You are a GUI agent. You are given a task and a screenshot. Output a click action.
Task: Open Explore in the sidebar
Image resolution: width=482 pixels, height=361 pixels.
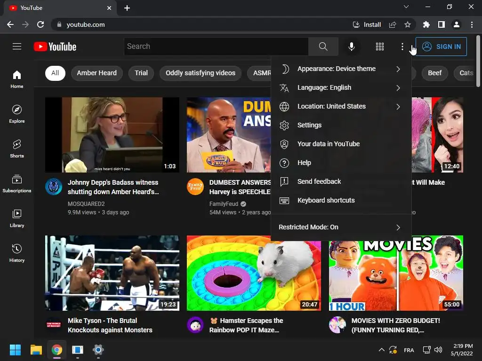(x=17, y=114)
